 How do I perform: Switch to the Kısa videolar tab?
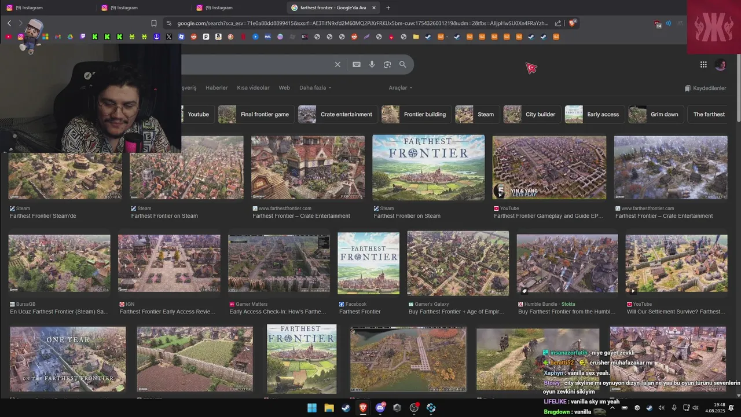coord(253,87)
